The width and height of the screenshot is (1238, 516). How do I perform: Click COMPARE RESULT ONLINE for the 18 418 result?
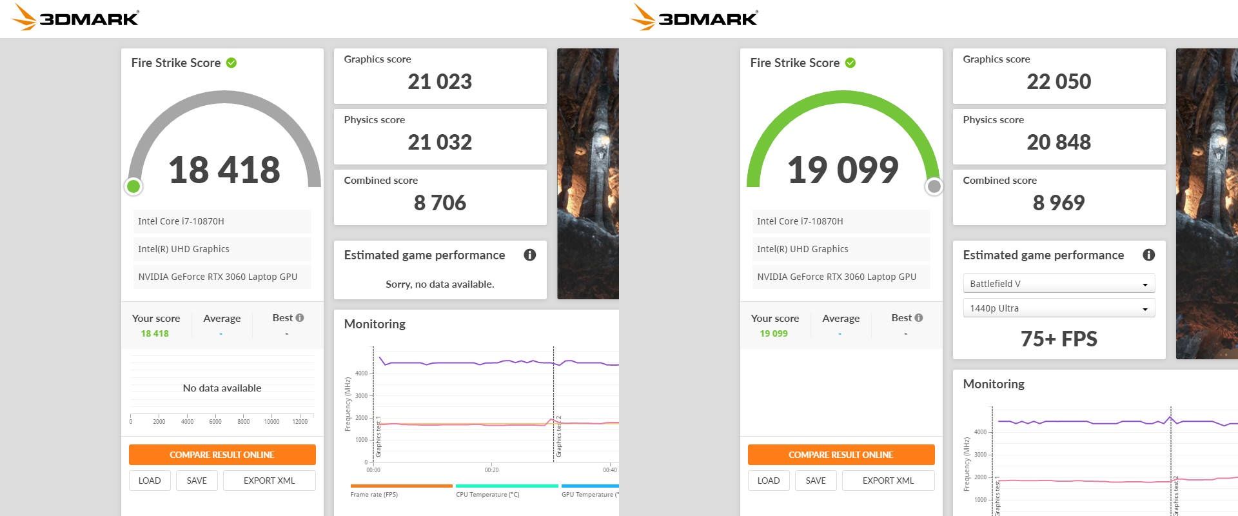coord(222,455)
